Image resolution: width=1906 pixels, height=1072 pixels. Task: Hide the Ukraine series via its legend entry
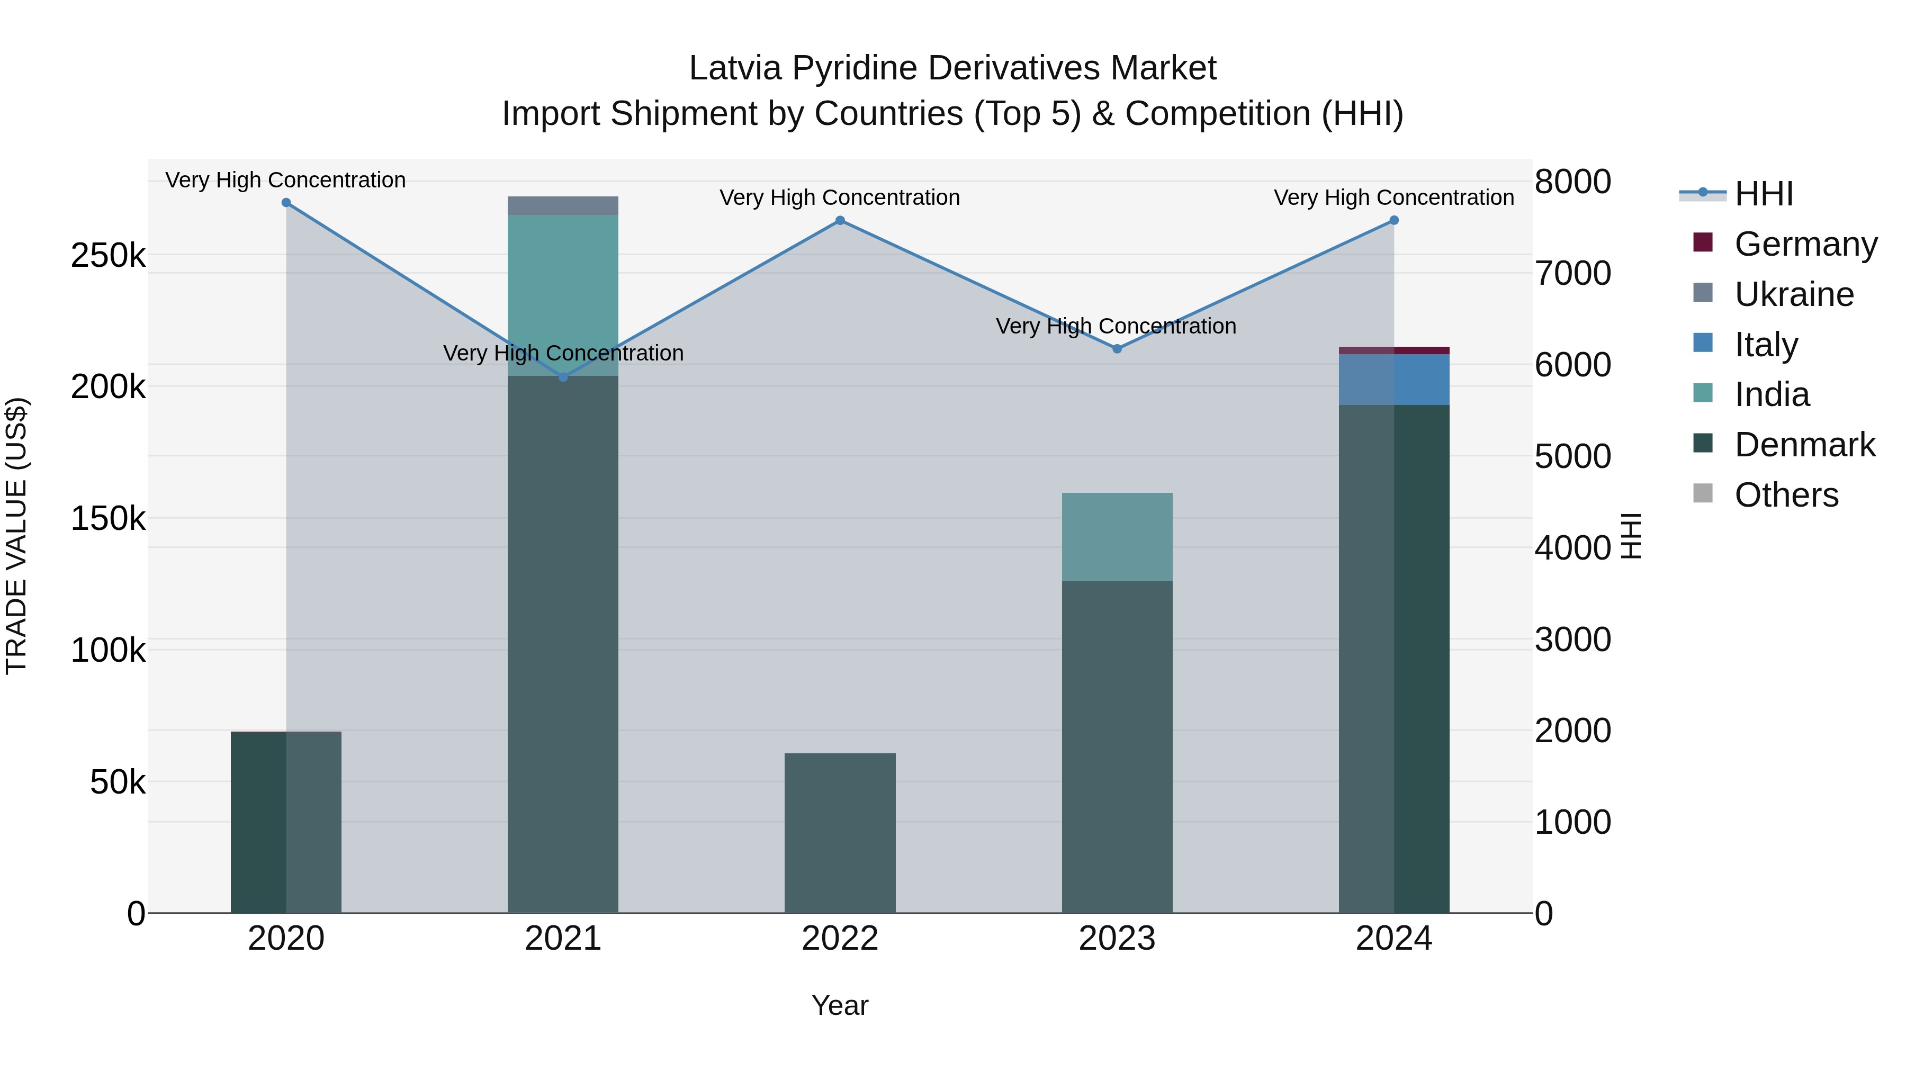click(x=1773, y=294)
